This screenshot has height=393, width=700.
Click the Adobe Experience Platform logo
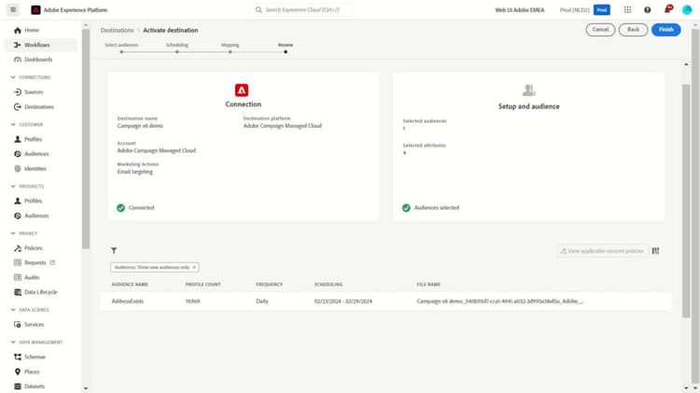[35, 10]
